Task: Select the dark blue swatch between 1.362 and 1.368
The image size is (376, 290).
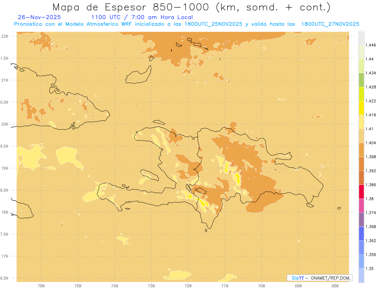Action: tap(361, 234)
